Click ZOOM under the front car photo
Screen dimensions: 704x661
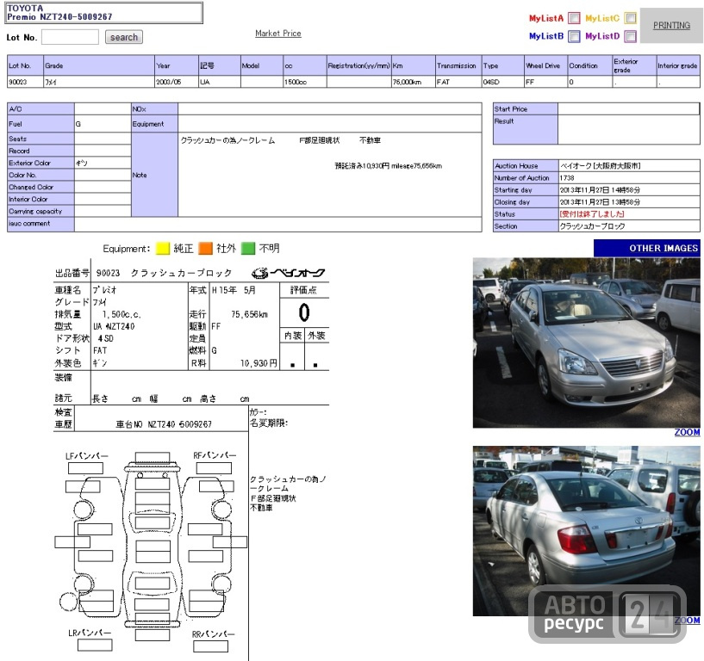[687, 432]
